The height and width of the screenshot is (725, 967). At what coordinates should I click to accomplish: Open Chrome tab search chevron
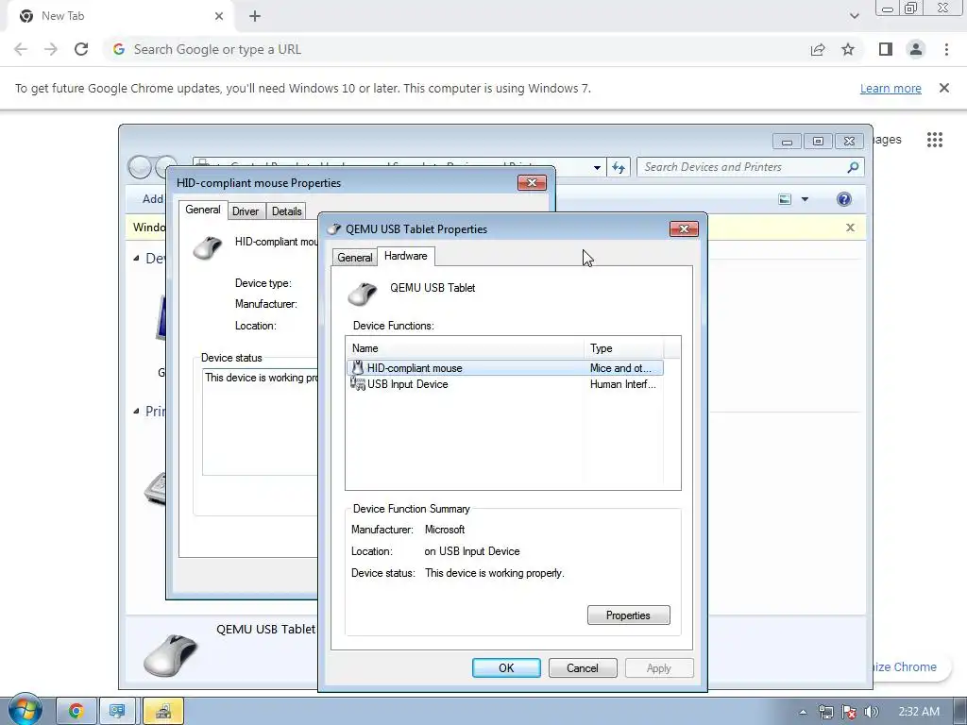(x=854, y=16)
